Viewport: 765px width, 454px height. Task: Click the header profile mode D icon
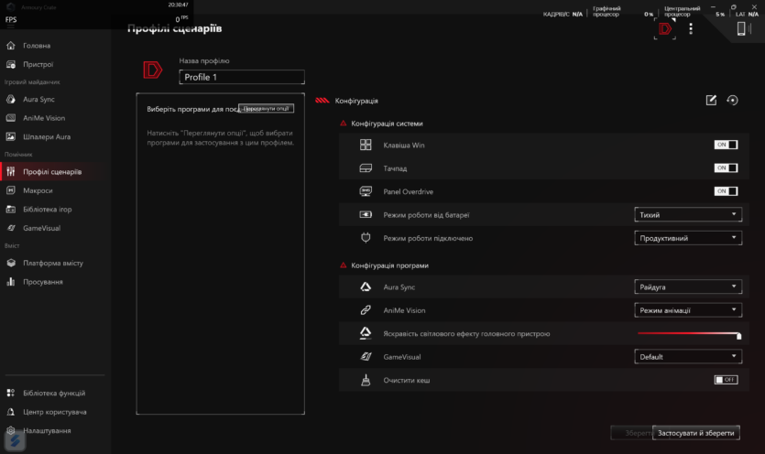tap(664, 29)
